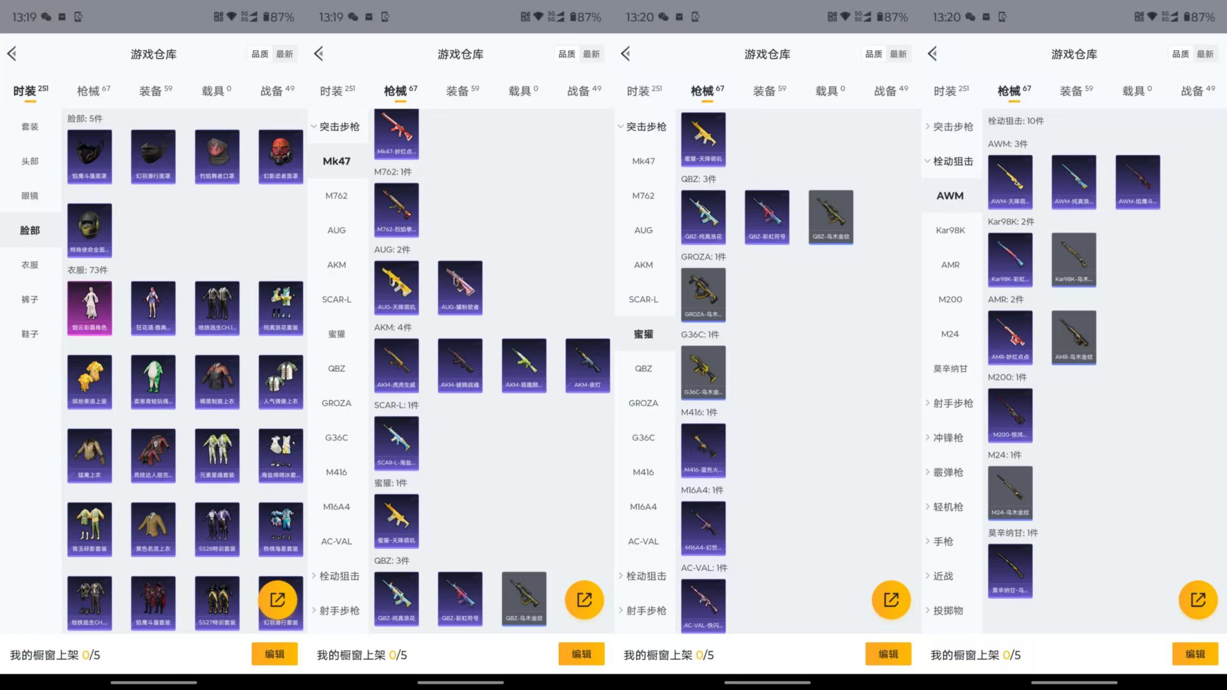Sort by 品质 in the fourth screenshot
This screenshot has width=1227, height=690.
1181,54
